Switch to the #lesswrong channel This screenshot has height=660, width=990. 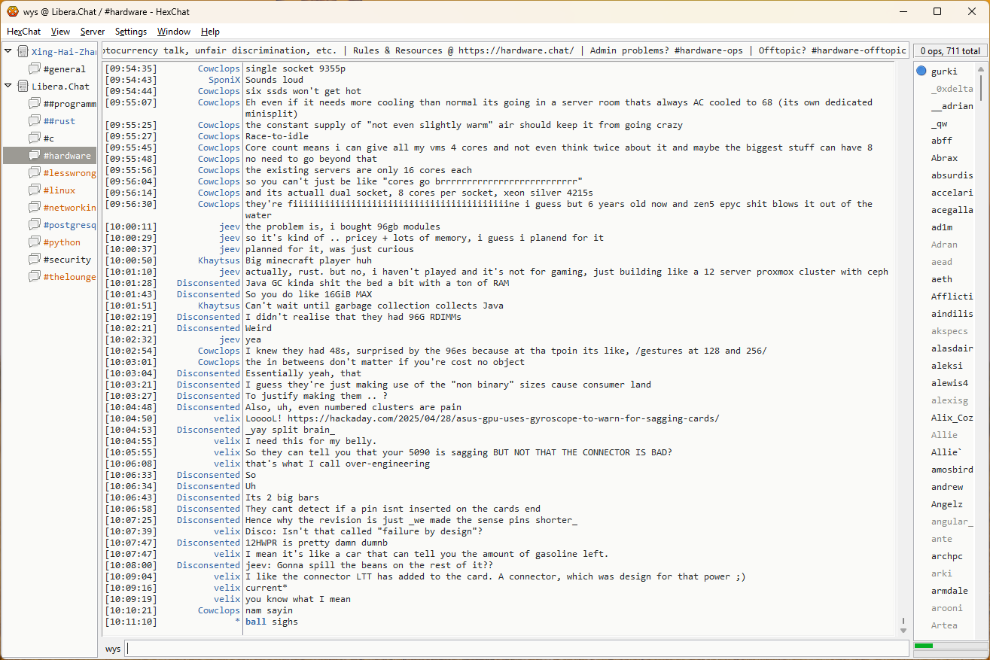[x=69, y=173]
